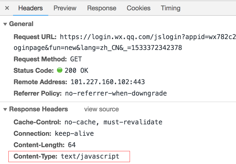This screenshot has height=164, width=236.
Task: Click the green status code indicator
Action: click(x=60, y=71)
